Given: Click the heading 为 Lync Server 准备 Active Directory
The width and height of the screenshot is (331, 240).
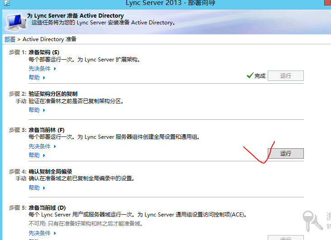Looking at the screenshot, I should (76, 16).
